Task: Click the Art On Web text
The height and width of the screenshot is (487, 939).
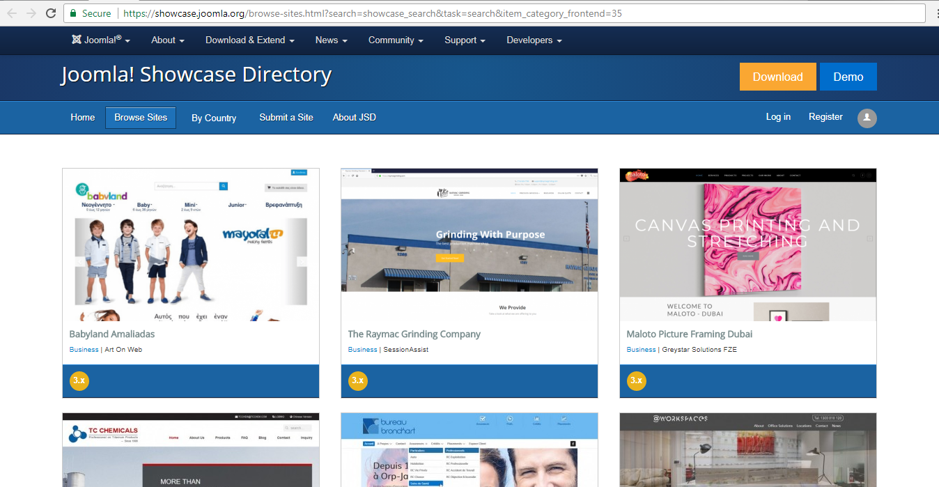Action: (x=123, y=350)
